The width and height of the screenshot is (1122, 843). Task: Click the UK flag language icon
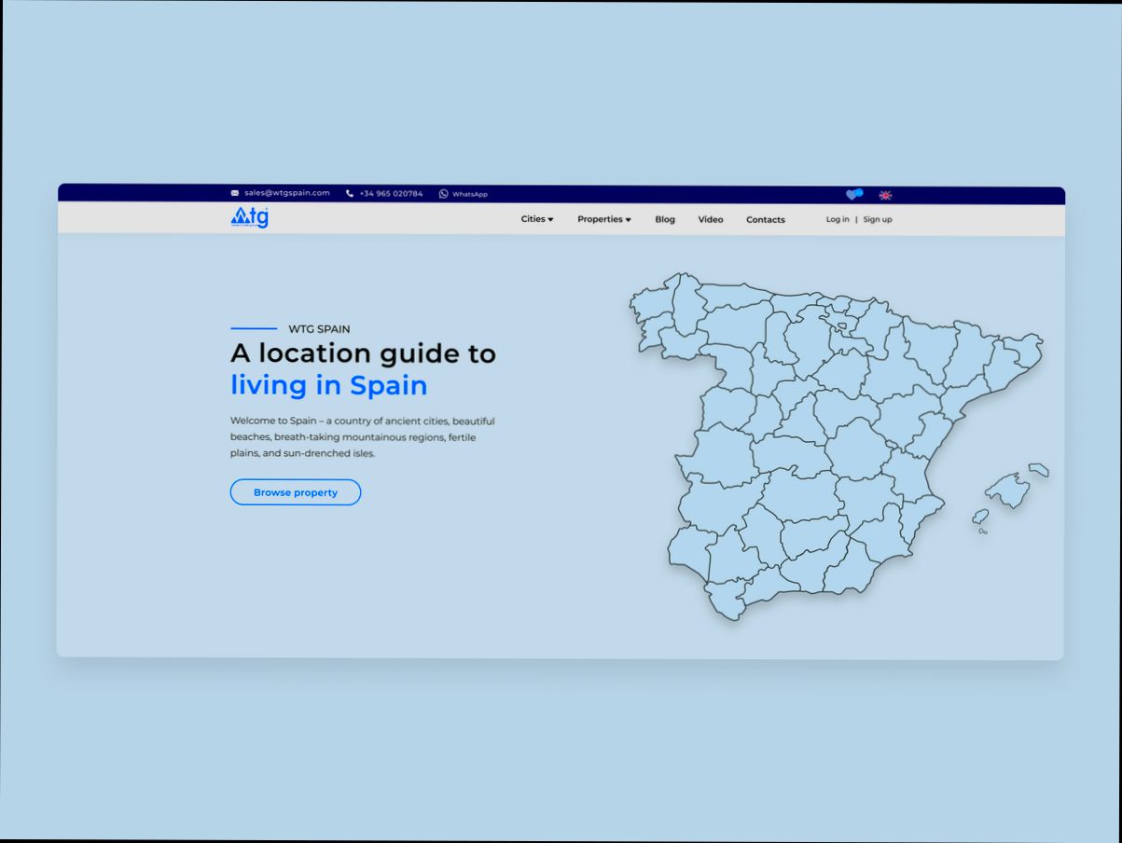point(884,195)
